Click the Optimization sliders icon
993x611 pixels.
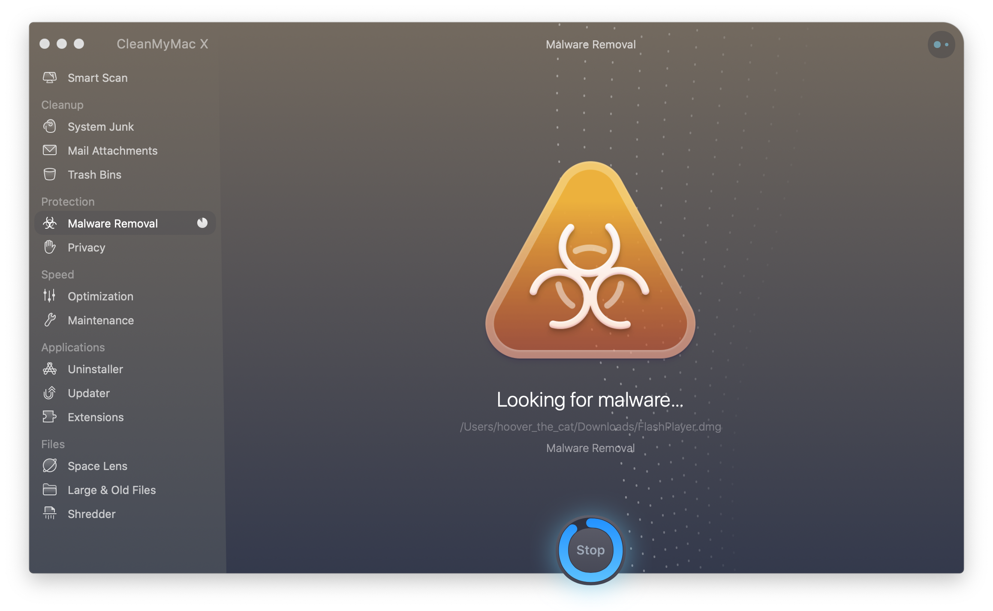pos(50,296)
